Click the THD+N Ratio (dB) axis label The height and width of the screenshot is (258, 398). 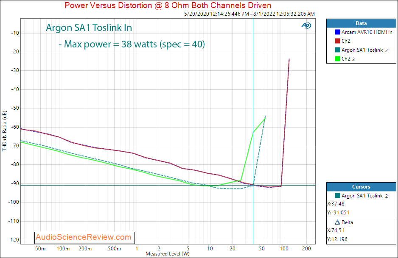pyautogui.click(x=4, y=131)
